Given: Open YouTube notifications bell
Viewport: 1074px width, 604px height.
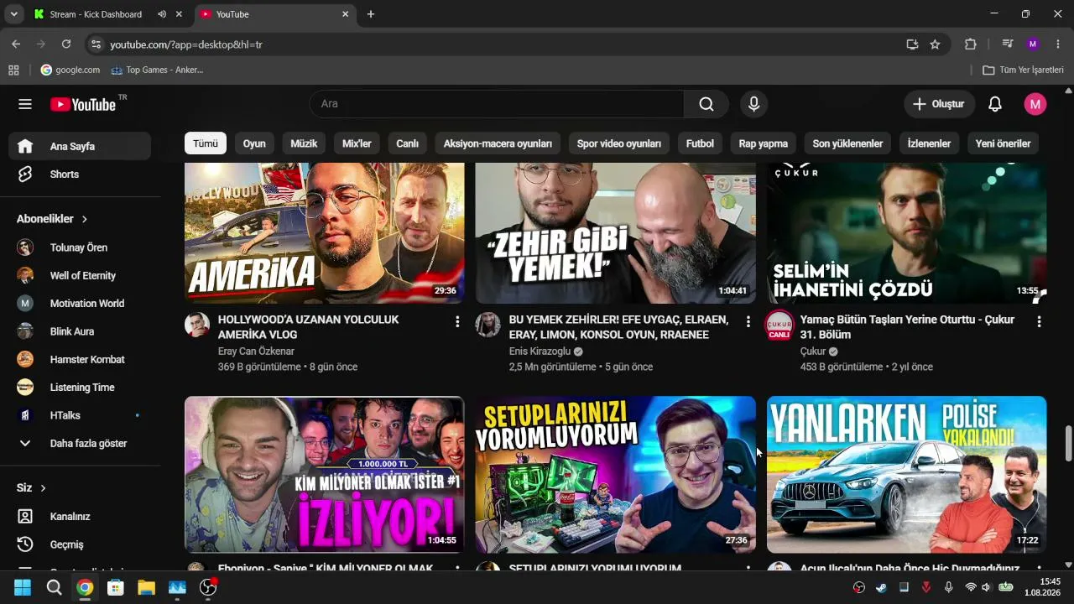Looking at the screenshot, I should [995, 104].
